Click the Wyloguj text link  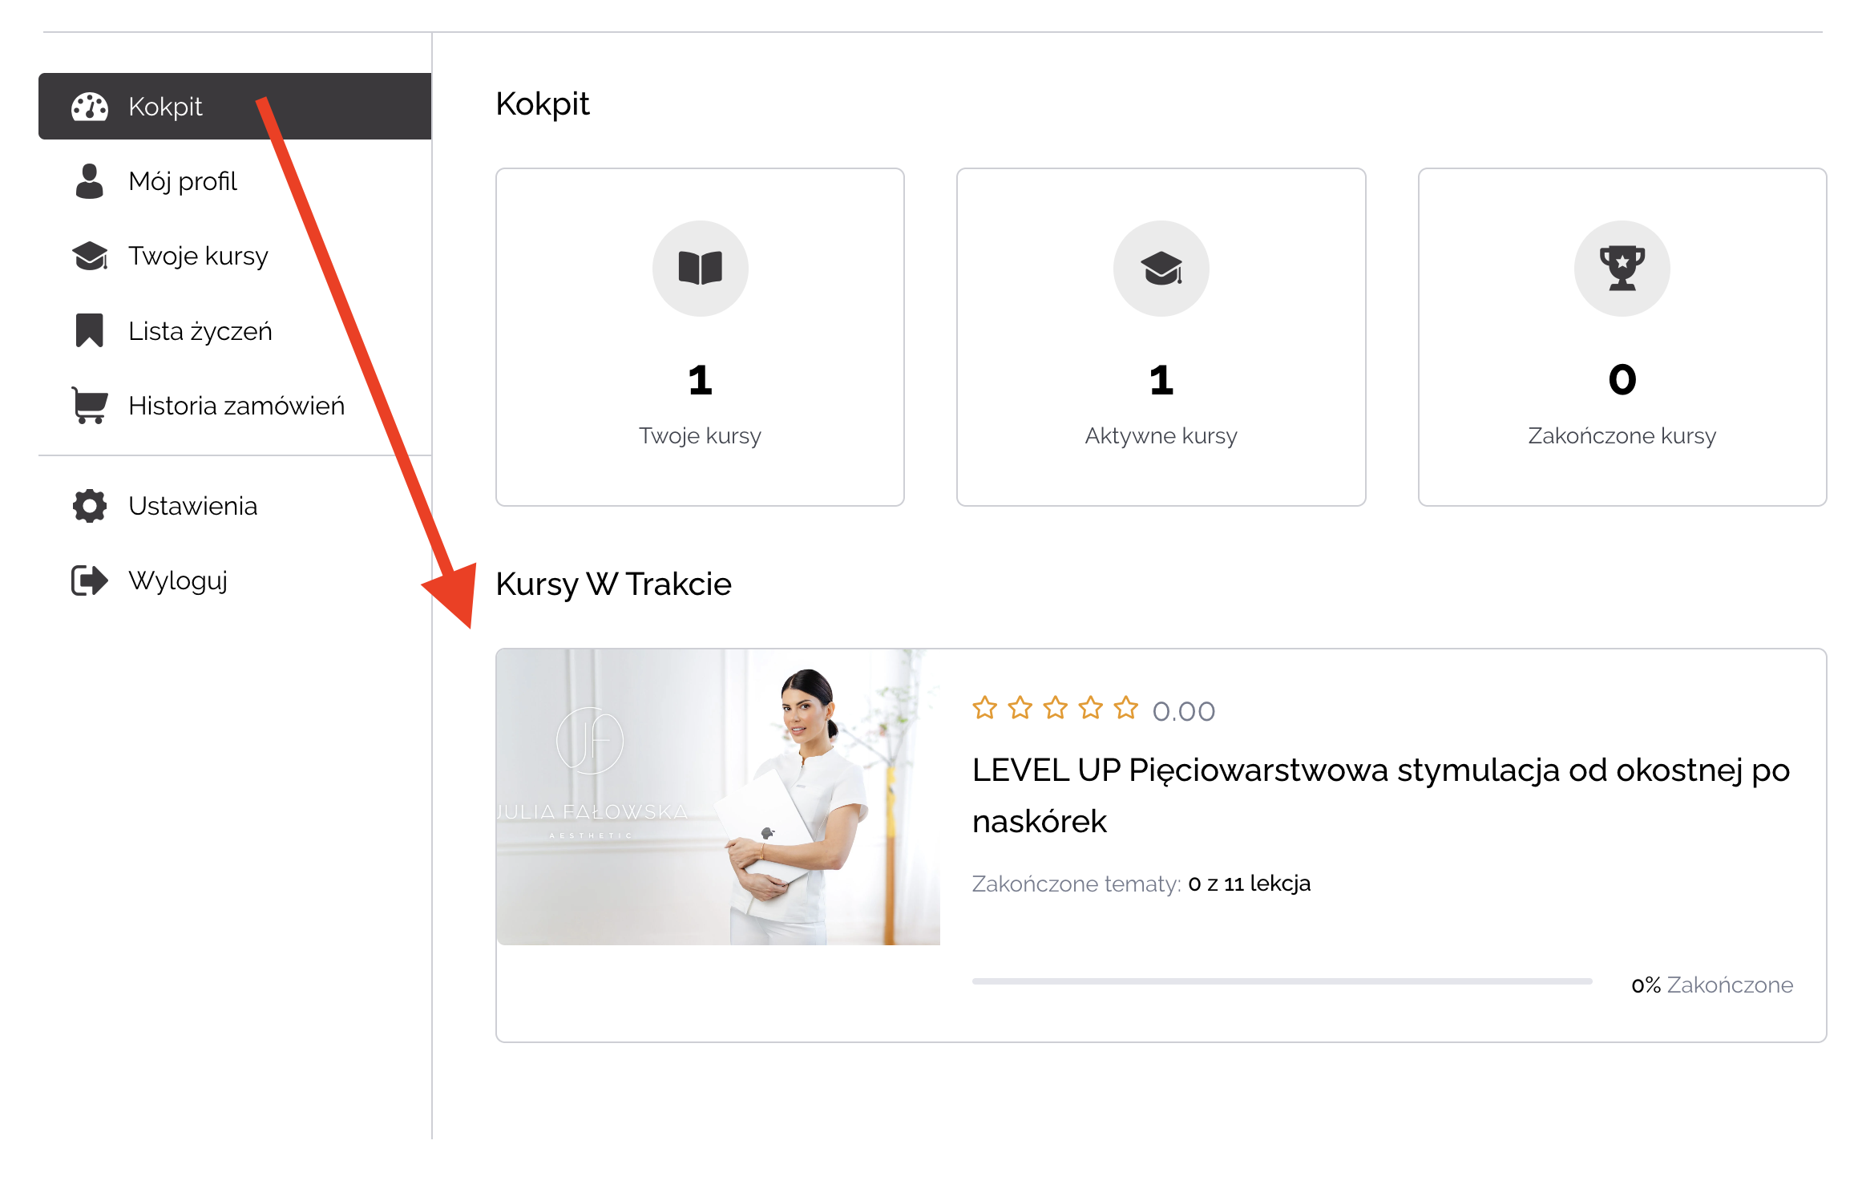click(178, 580)
